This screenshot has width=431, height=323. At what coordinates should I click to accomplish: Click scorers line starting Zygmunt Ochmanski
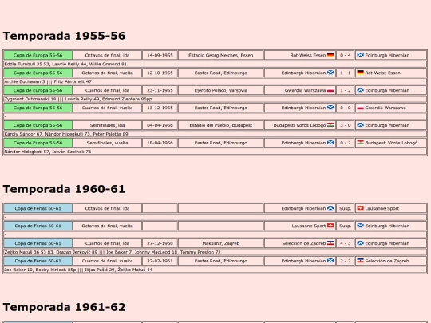[x=215, y=99]
